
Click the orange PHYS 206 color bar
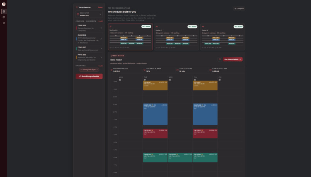76,57
